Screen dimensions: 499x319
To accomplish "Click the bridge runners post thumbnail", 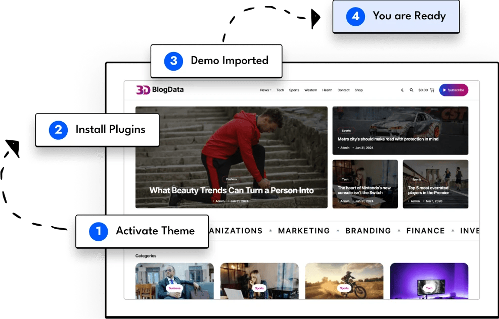I will [x=435, y=184].
